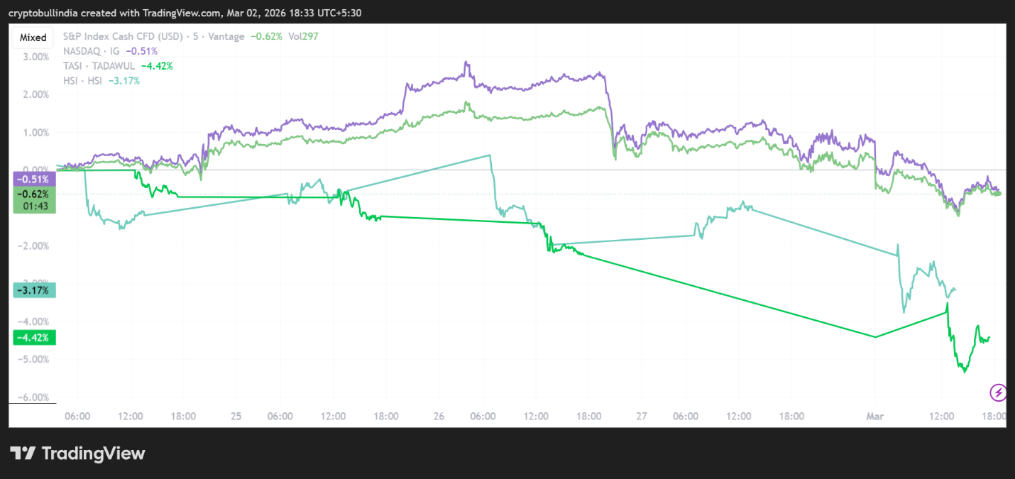Click the -4.42% value in the TASI legend
This screenshot has height=479, width=1015.
(157, 66)
